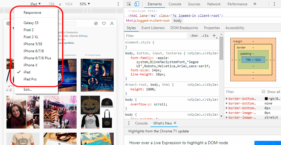Add a new style rule plus icon
Image resolution: width=281 pixels, height=145 pixels.
pyautogui.click(x=214, y=36)
